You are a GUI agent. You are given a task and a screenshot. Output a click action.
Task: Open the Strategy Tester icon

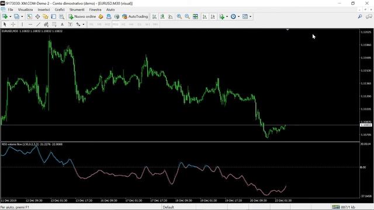[61, 16]
